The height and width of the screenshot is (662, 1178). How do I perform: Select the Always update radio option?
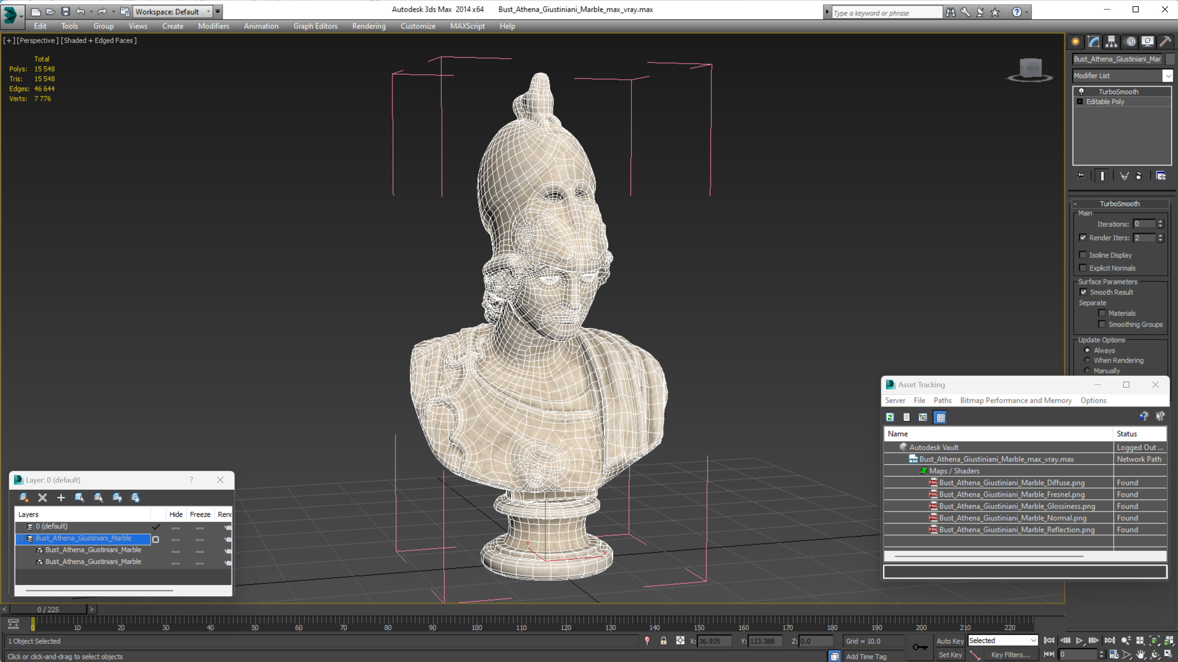coord(1087,350)
